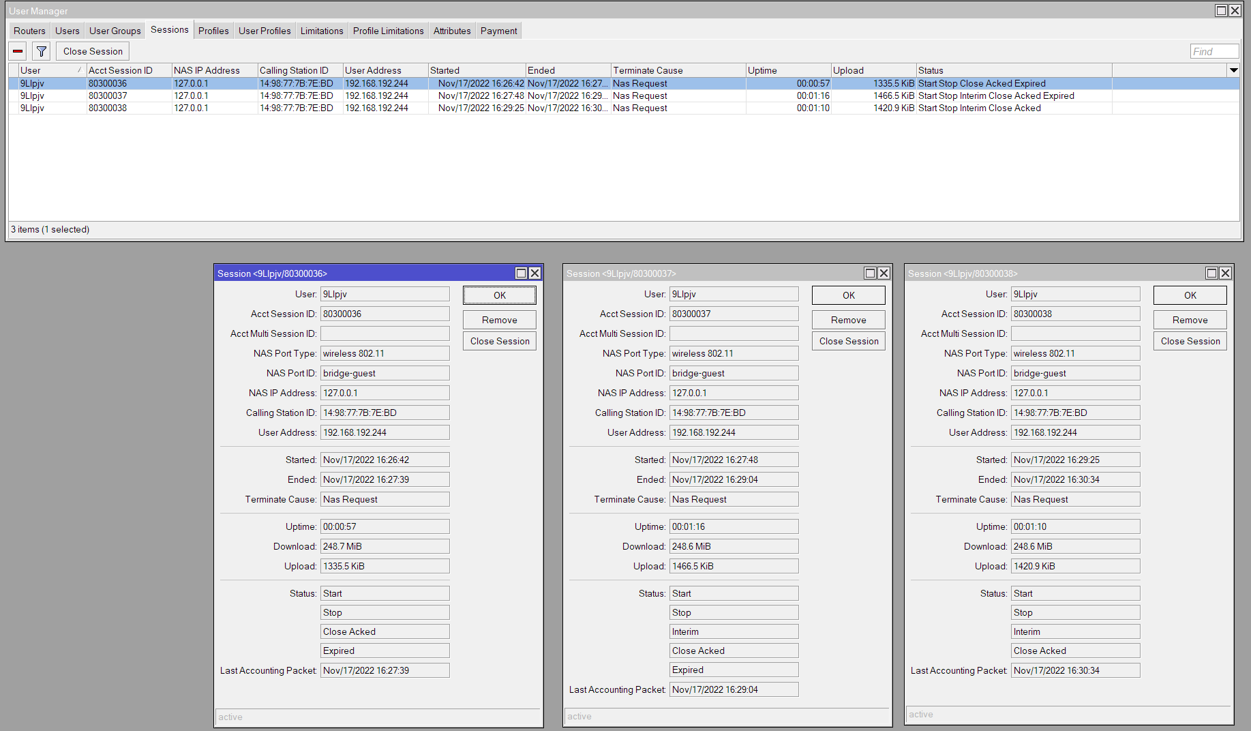The width and height of the screenshot is (1251, 731).
Task: Maximize the Session 80300038 window
Action: (1211, 273)
